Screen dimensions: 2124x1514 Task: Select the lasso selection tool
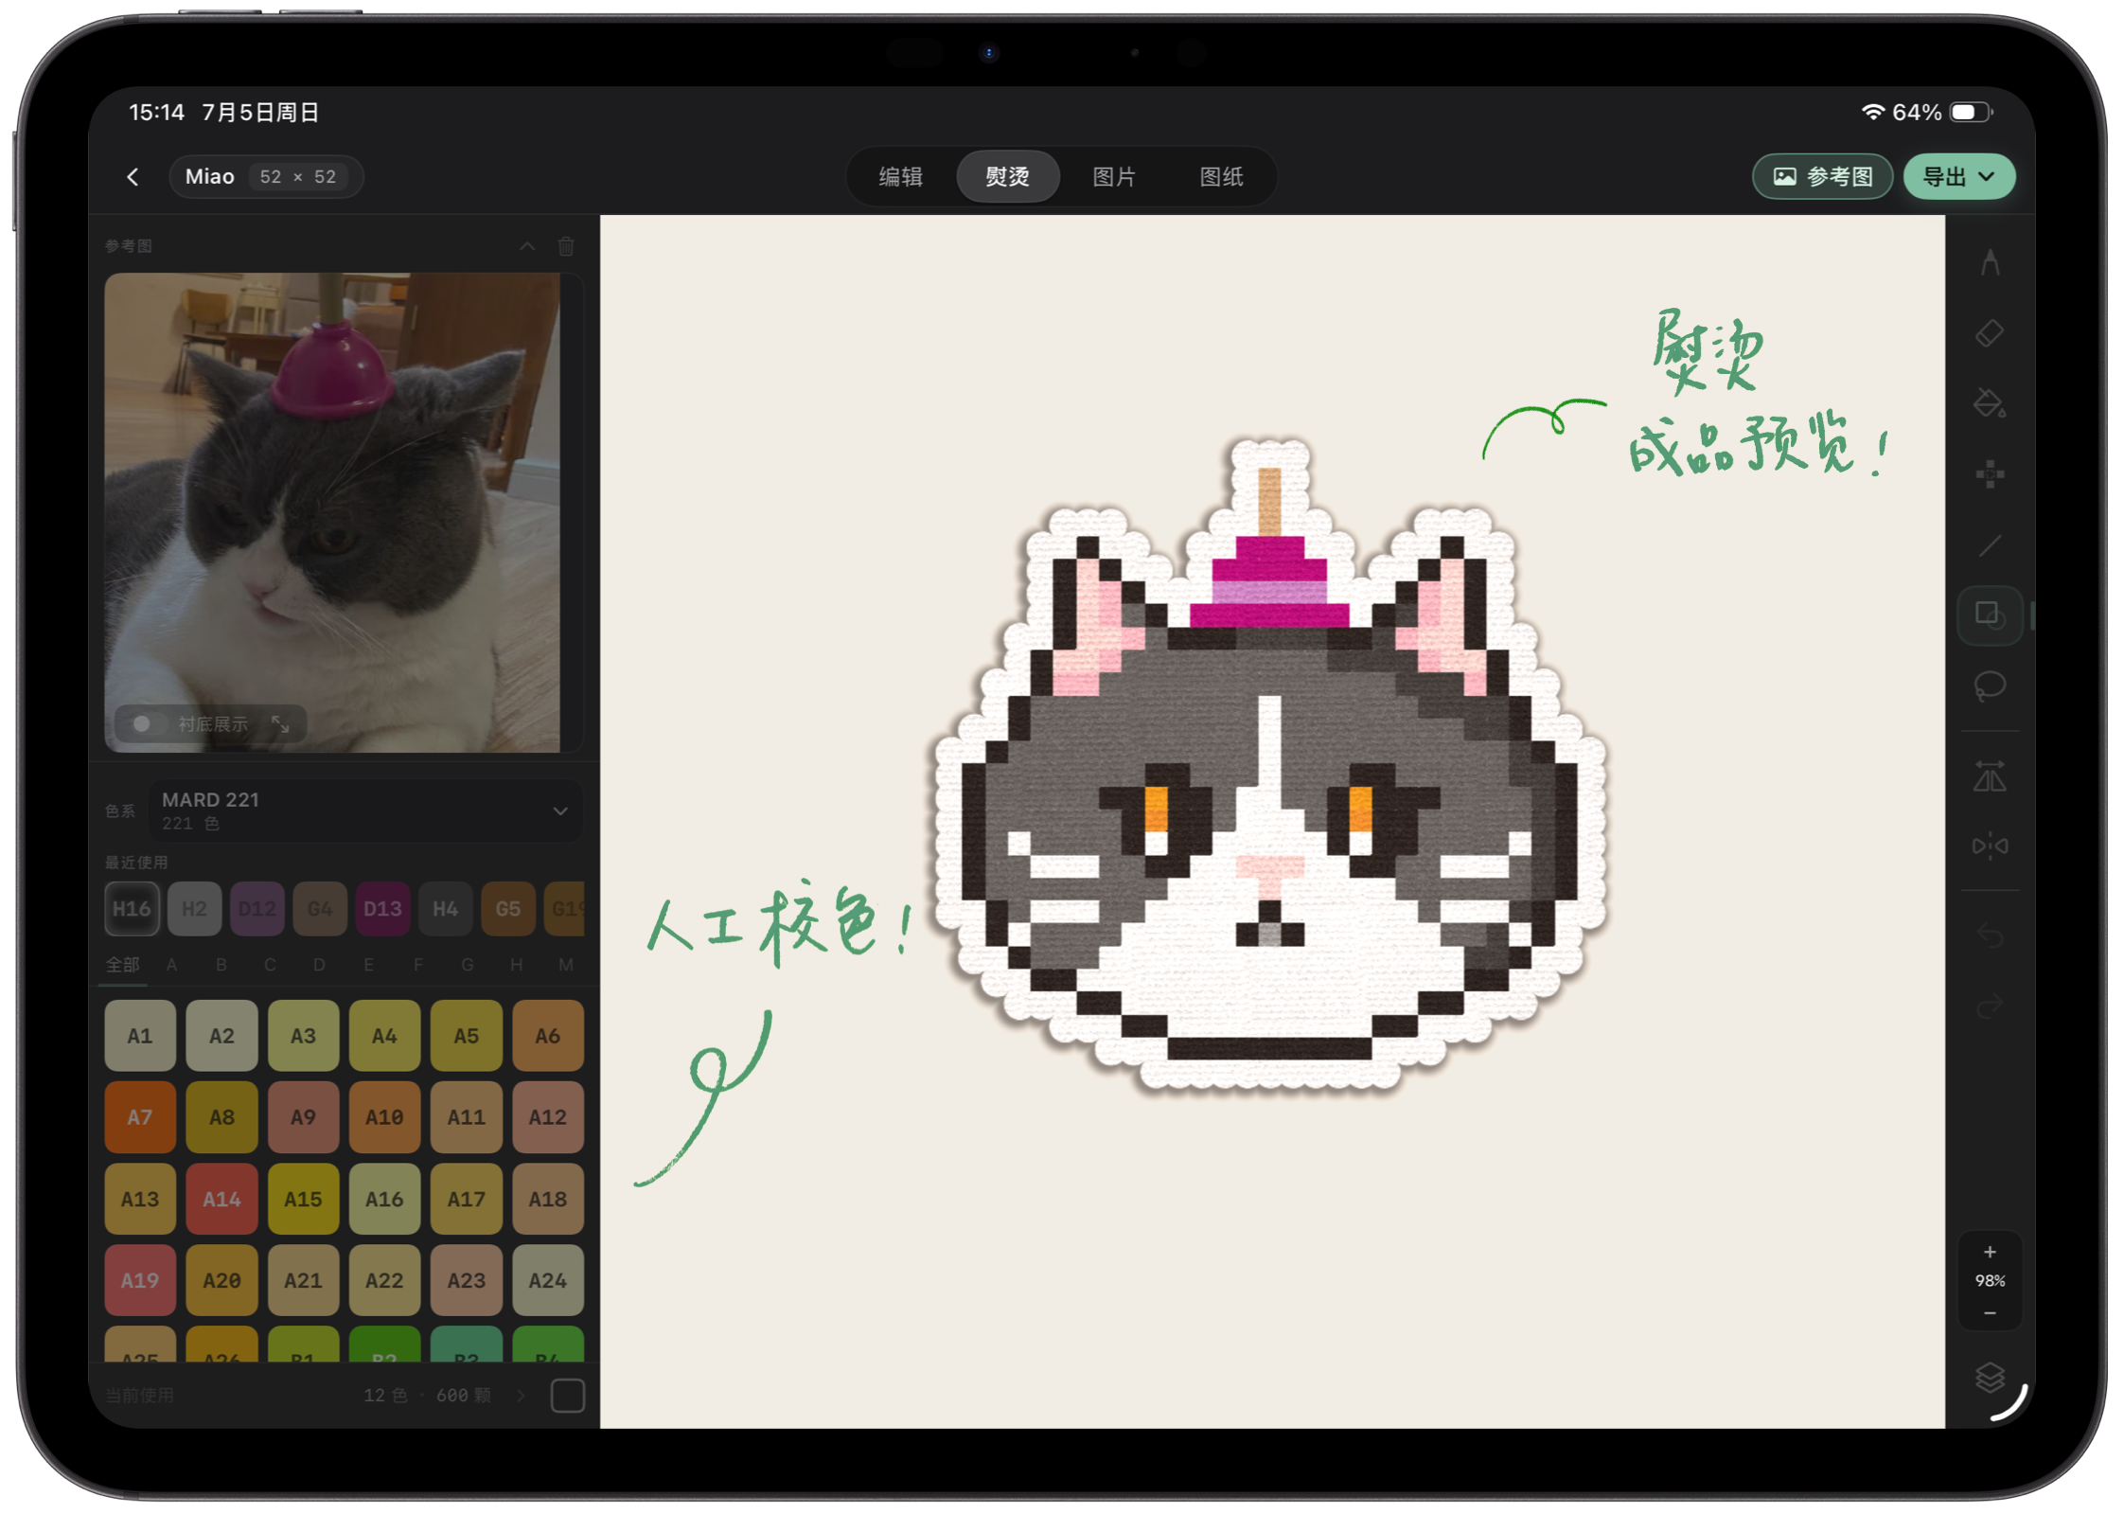1989,685
